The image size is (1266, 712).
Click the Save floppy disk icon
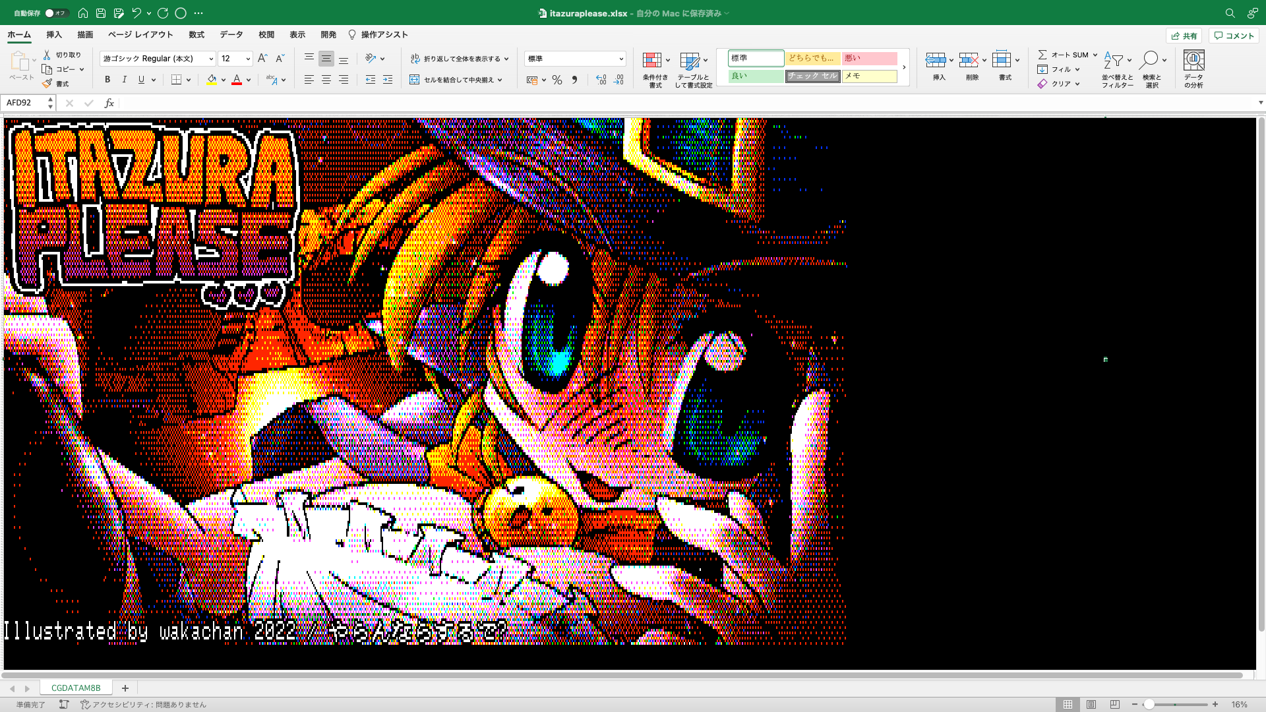click(100, 13)
